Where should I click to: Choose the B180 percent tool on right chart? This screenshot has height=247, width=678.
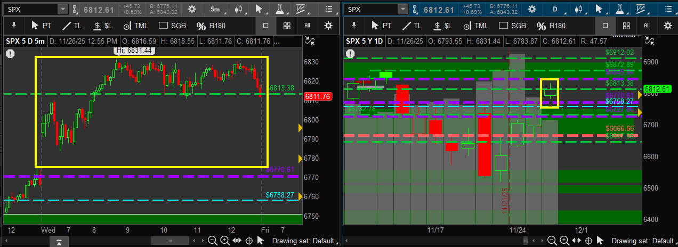(551, 26)
